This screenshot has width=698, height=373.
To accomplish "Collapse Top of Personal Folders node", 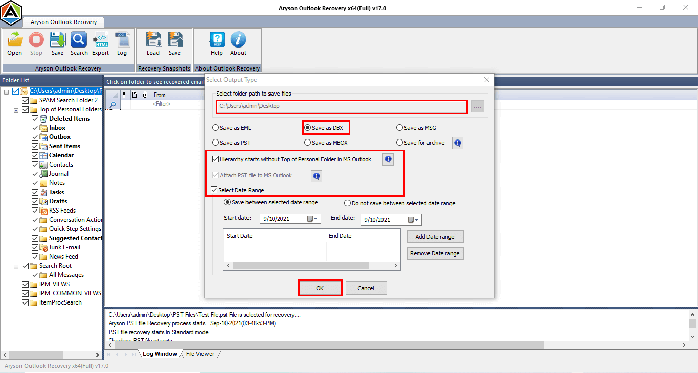I will [16, 109].
